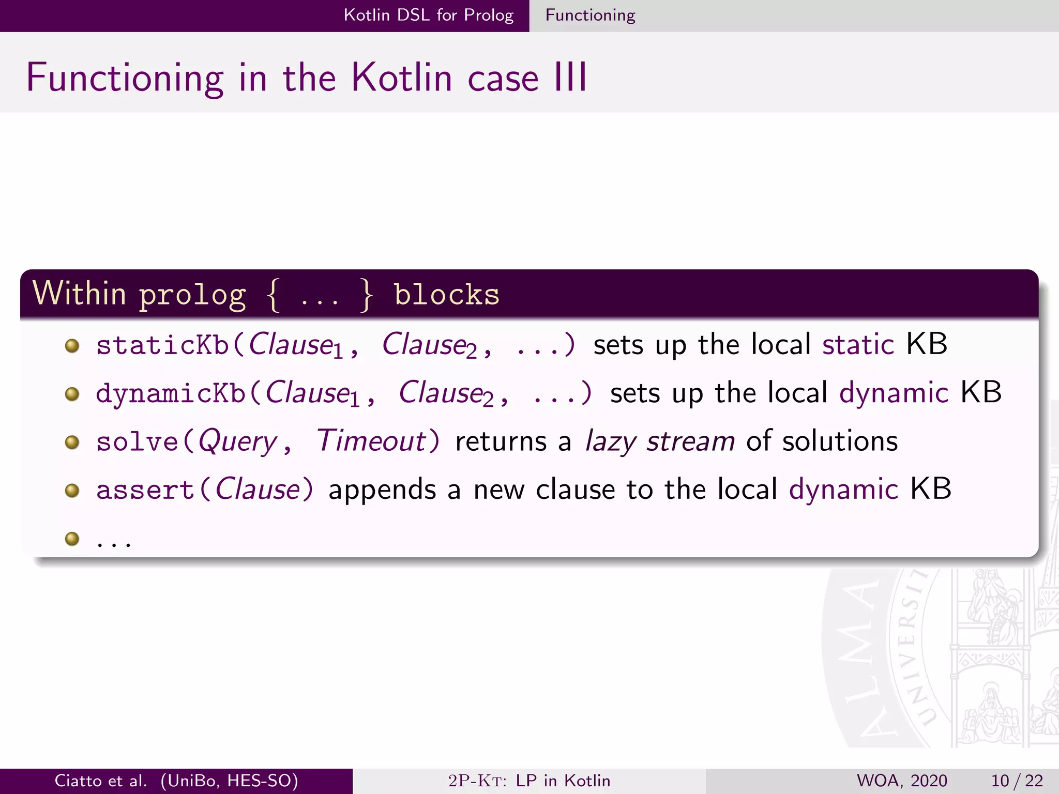This screenshot has height=794, width=1059.
Task: Click 'appends a new clause' text
Action: pyautogui.click(x=472, y=490)
